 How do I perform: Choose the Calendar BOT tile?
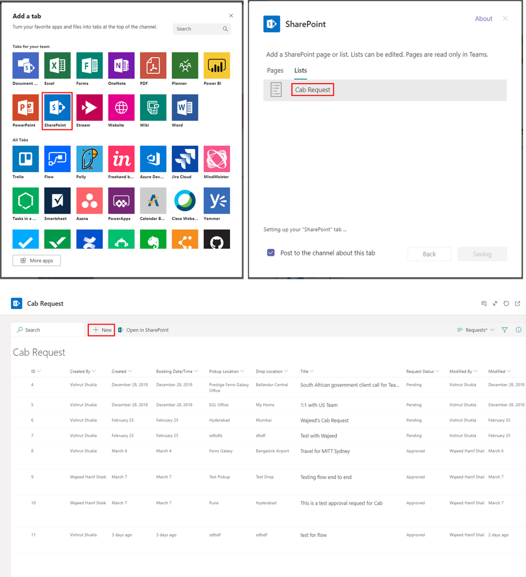pyautogui.click(x=153, y=201)
